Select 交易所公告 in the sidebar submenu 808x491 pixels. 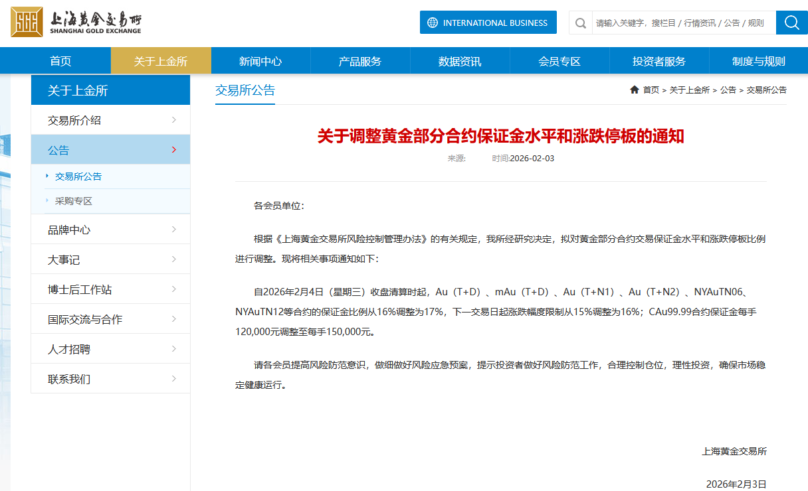tap(78, 176)
